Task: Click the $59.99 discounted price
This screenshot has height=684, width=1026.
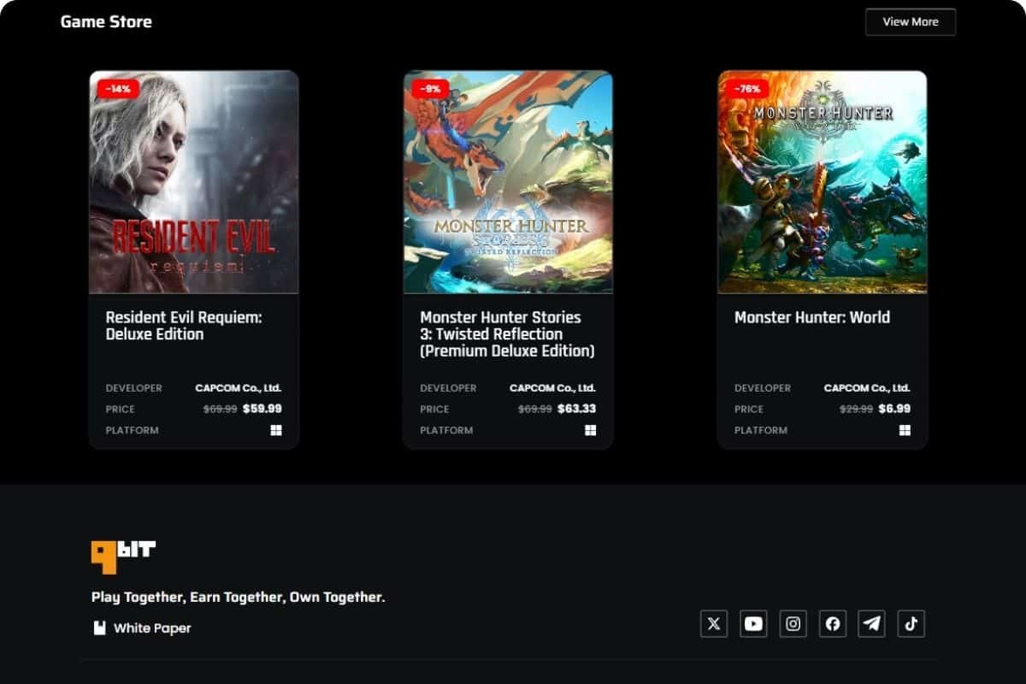Action: pyautogui.click(x=262, y=409)
